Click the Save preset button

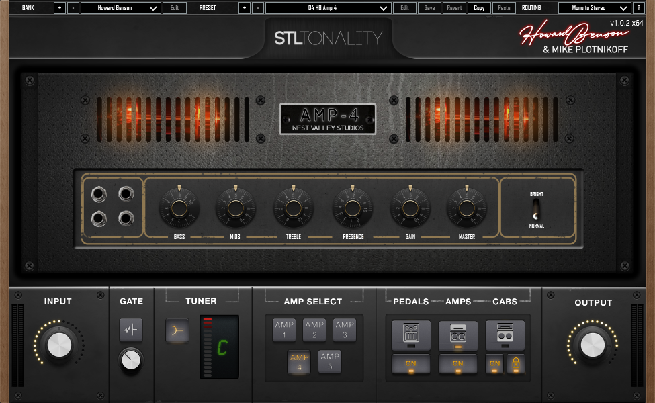[x=429, y=8]
